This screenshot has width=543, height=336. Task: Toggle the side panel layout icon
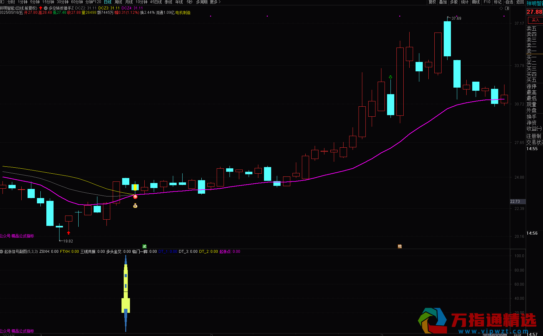(507, 8)
